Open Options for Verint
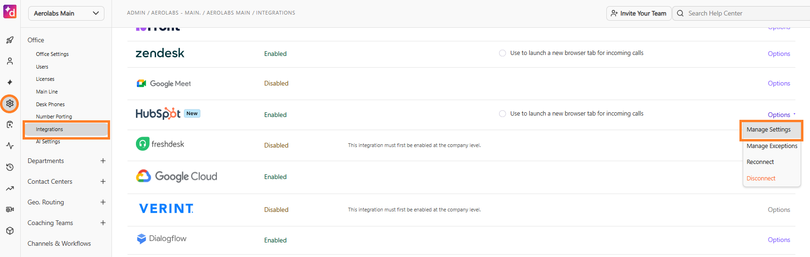This screenshot has width=810, height=257. coord(779,210)
